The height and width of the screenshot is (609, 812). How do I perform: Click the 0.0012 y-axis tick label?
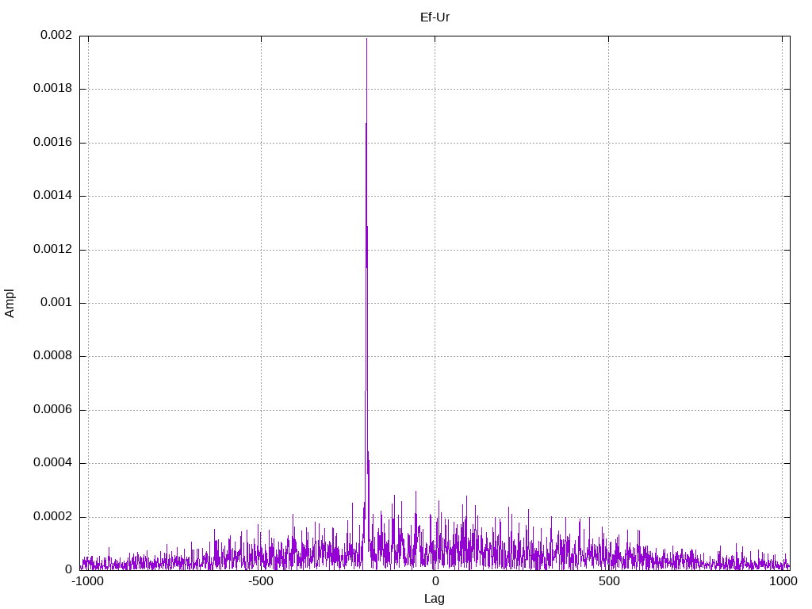[53, 249]
